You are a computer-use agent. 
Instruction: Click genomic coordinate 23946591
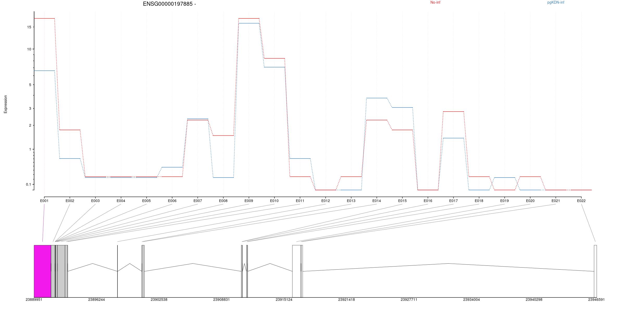coord(596,300)
